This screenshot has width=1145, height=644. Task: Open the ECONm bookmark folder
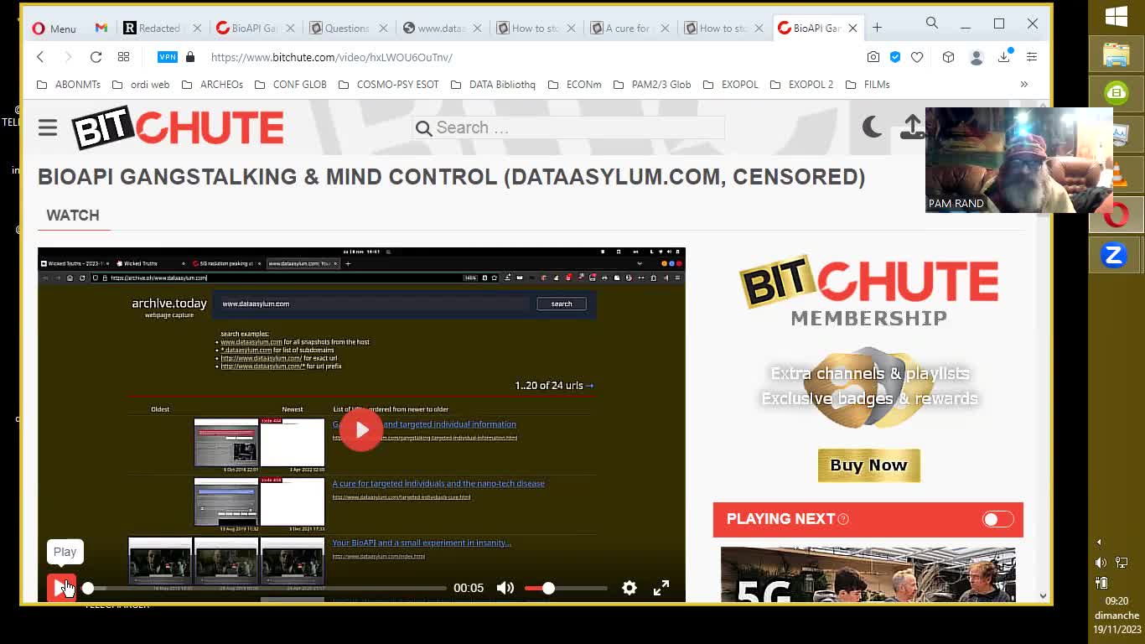[x=574, y=85]
